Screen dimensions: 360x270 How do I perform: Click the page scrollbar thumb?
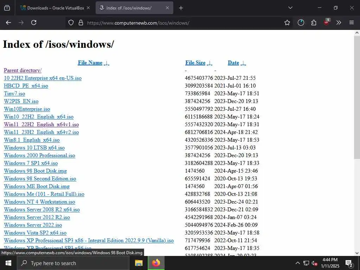357,97
